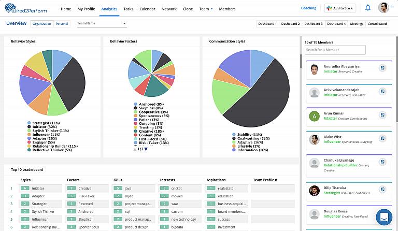Click Anuradha Abeysuriya's profile photo

(x=314, y=69)
